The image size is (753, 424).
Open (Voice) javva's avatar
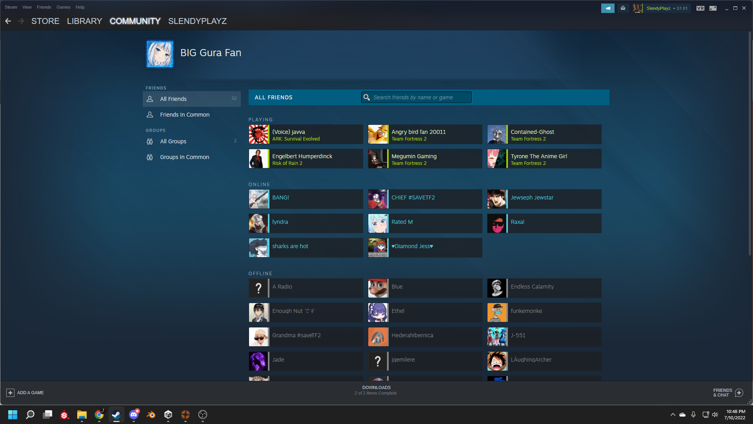click(259, 135)
